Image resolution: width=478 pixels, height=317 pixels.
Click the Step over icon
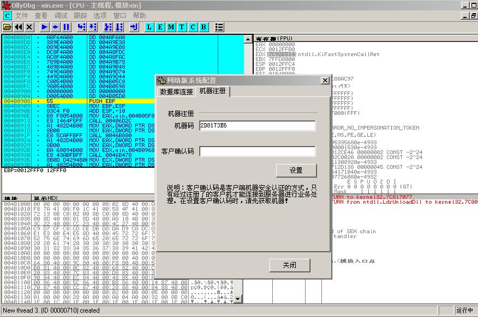(x=93, y=27)
